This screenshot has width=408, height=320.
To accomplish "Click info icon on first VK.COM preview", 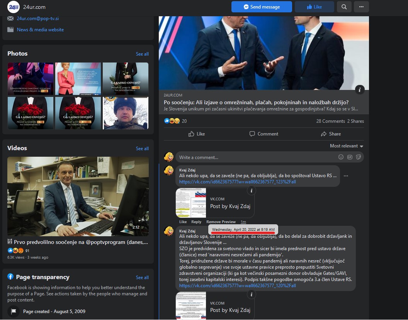I will tap(251, 191).
